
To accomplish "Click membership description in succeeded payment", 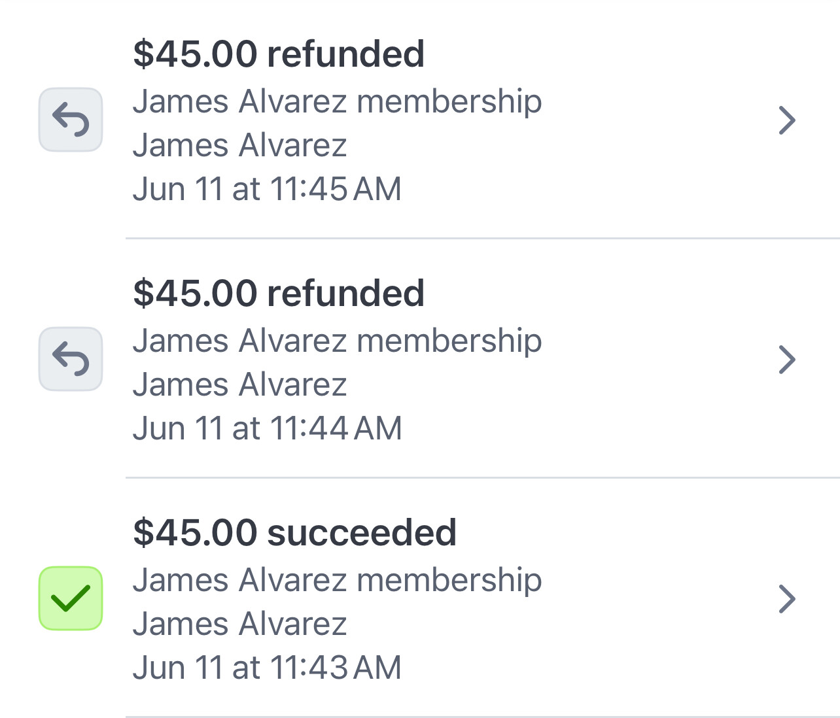I will pyautogui.click(x=338, y=581).
